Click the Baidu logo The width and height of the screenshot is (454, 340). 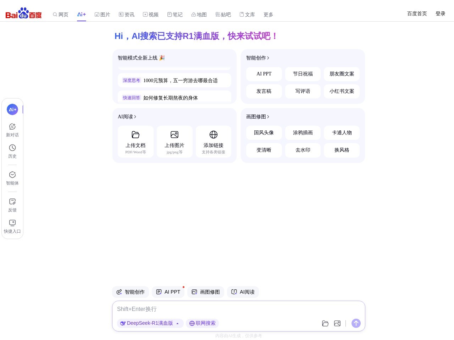pyautogui.click(x=23, y=13)
